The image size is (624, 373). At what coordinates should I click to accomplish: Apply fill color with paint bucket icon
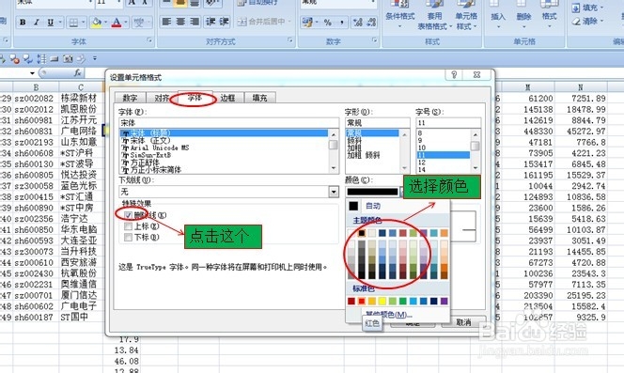[x=96, y=23]
